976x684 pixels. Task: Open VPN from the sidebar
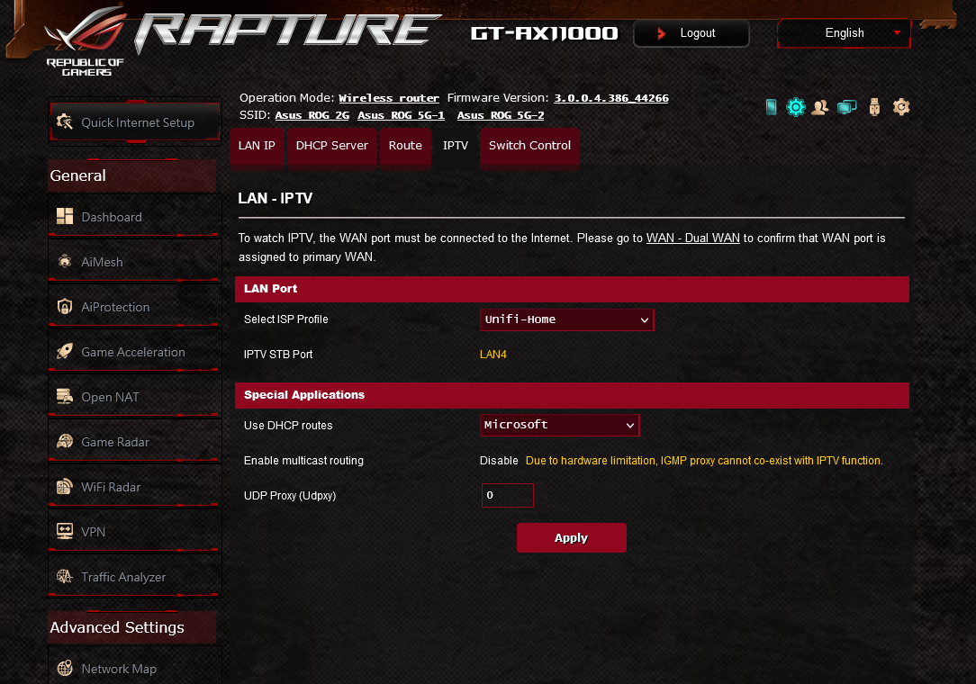(134, 532)
